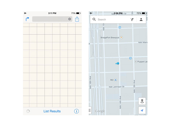174x126 pixels.
Task: Tap the airplane mode icon in Apple Maps
Action: 25,13
